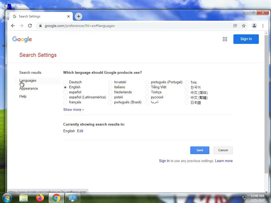
Task: Launch Firefox from the taskbar
Action: (x=40, y=198)
